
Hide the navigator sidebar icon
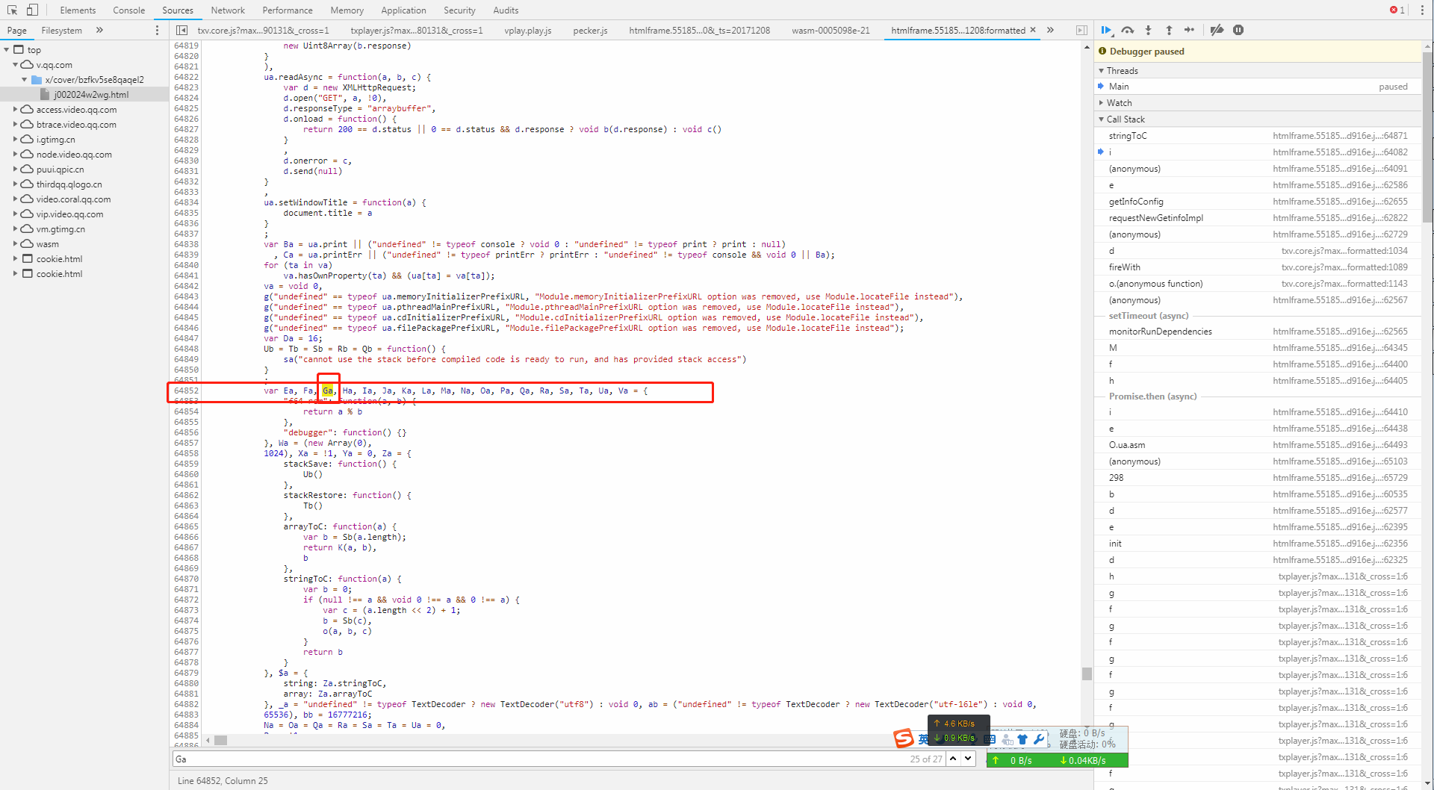181,30
